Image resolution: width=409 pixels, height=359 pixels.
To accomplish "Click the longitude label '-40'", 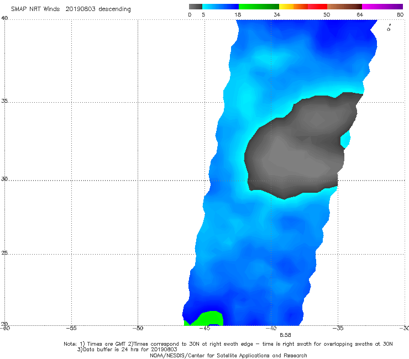I will (x=271, y=328).
